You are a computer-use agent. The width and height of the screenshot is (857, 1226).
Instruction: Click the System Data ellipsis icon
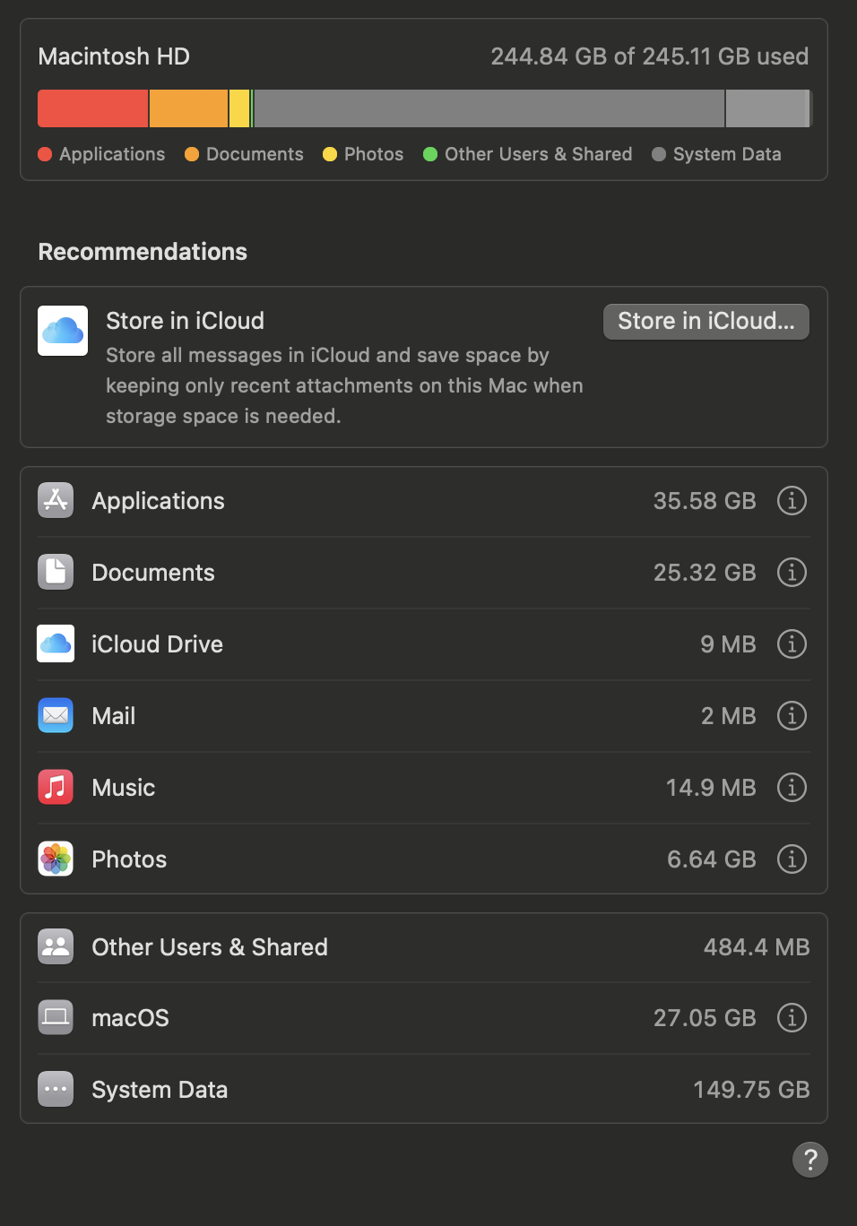[x=55, y=1089]
